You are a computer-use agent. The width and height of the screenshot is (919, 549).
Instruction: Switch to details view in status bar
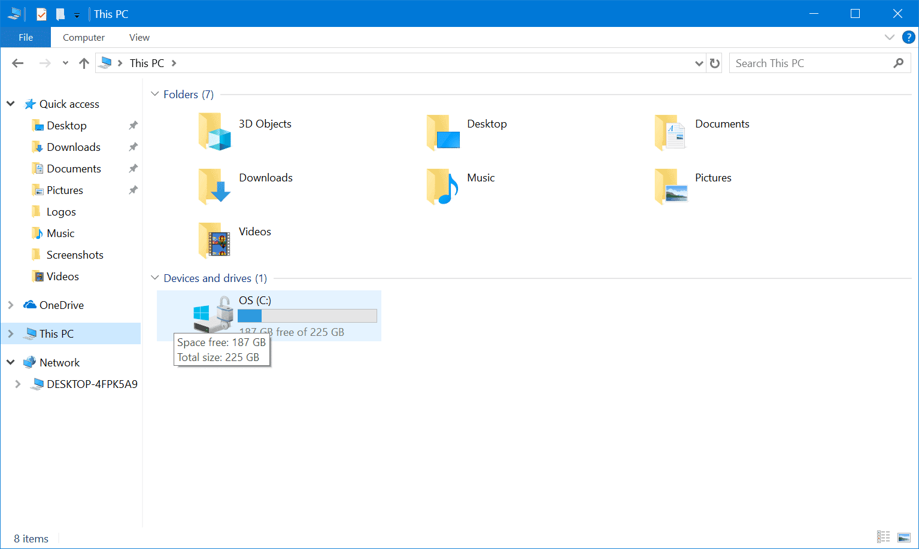tap(884, 537)
